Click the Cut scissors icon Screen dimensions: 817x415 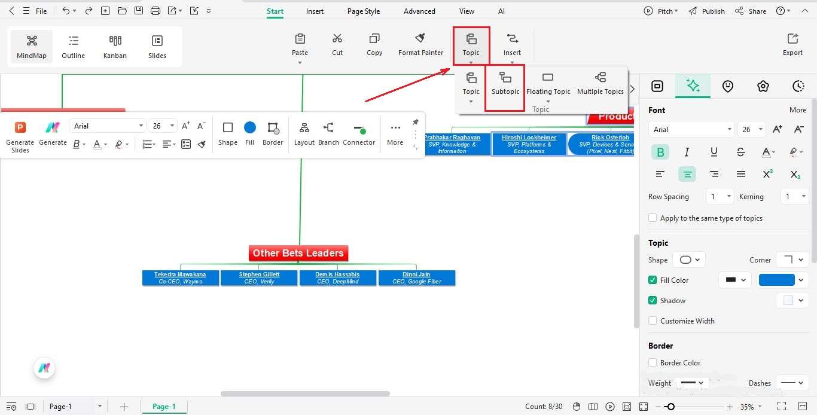point(337,39)
